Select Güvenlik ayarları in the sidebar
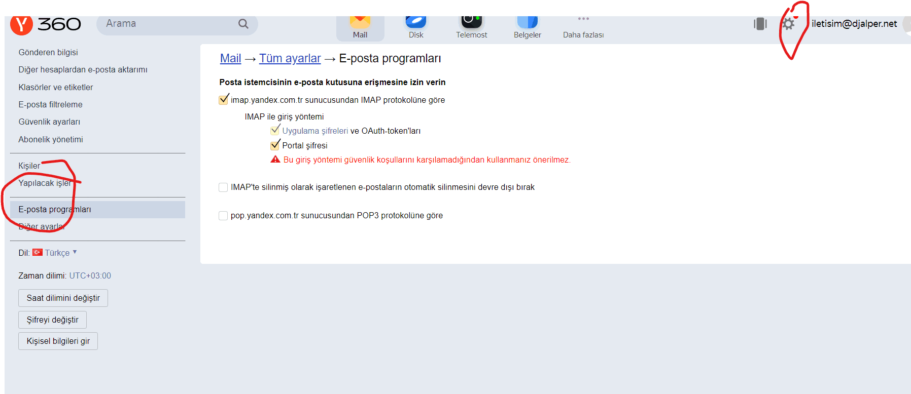This screenshot has width=911, height=394. tap(49, 122)
